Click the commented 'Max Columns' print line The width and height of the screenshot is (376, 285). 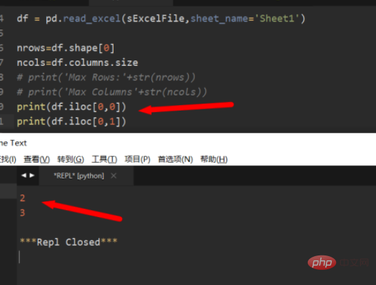[112, 92]
